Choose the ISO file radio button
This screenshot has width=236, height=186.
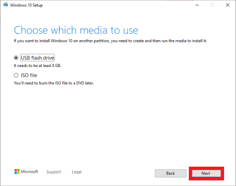[x=16, y=75]
